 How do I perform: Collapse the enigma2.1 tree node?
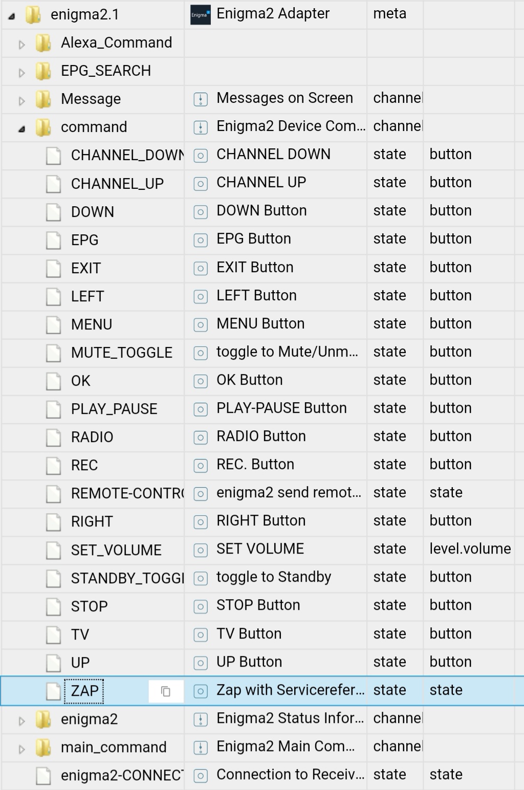[x=12, y=16]
